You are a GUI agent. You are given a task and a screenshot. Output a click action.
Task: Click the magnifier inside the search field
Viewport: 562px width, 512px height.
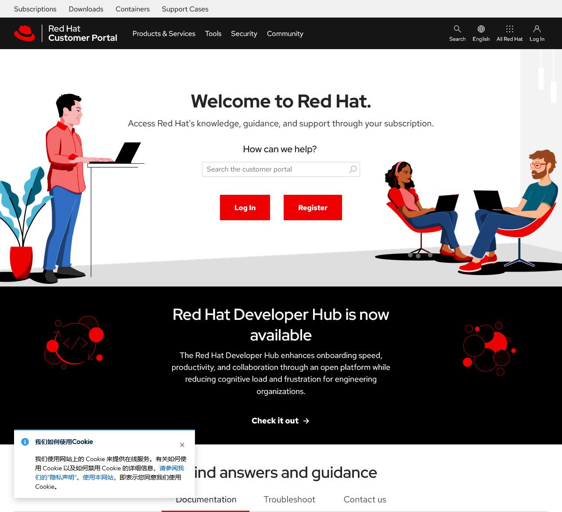tap(353, 169)
